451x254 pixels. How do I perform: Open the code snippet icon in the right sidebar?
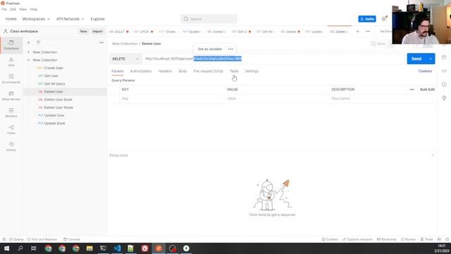tap(444, 71)
